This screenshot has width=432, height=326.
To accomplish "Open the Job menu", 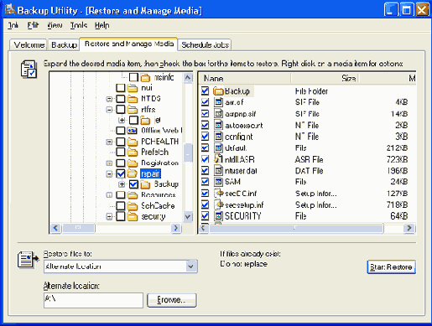I will coord(13,25).
